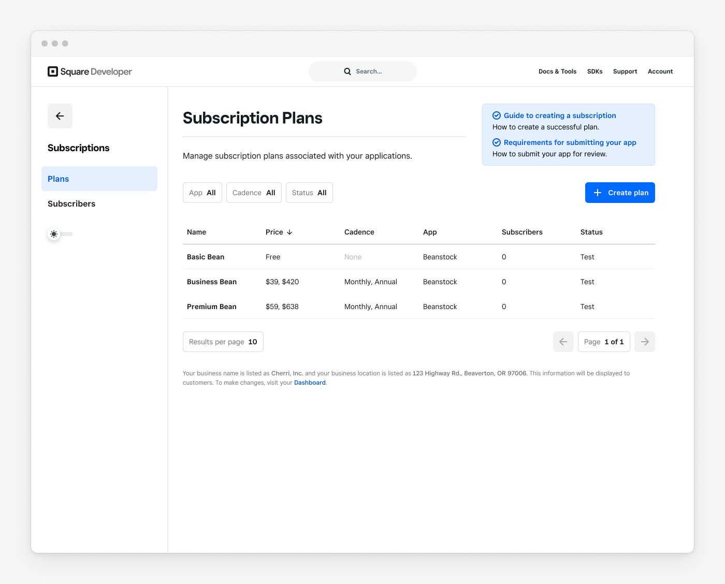Select the Subscribers sidebar tab

click(x=99, y=203)
